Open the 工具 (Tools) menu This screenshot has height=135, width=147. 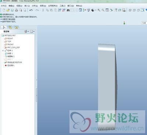click(62, 6)
